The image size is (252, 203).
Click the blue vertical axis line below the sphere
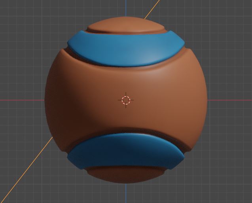[x=126, y=194]
